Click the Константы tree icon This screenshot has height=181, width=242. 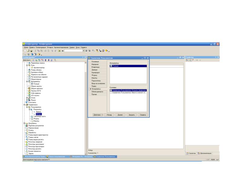[27, 102]
